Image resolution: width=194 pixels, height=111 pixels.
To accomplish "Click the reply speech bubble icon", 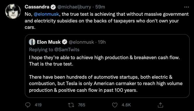I will (x=28, y=105).
